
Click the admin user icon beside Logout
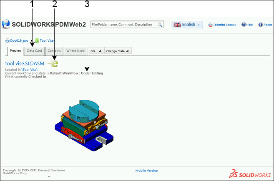point(210,25)
